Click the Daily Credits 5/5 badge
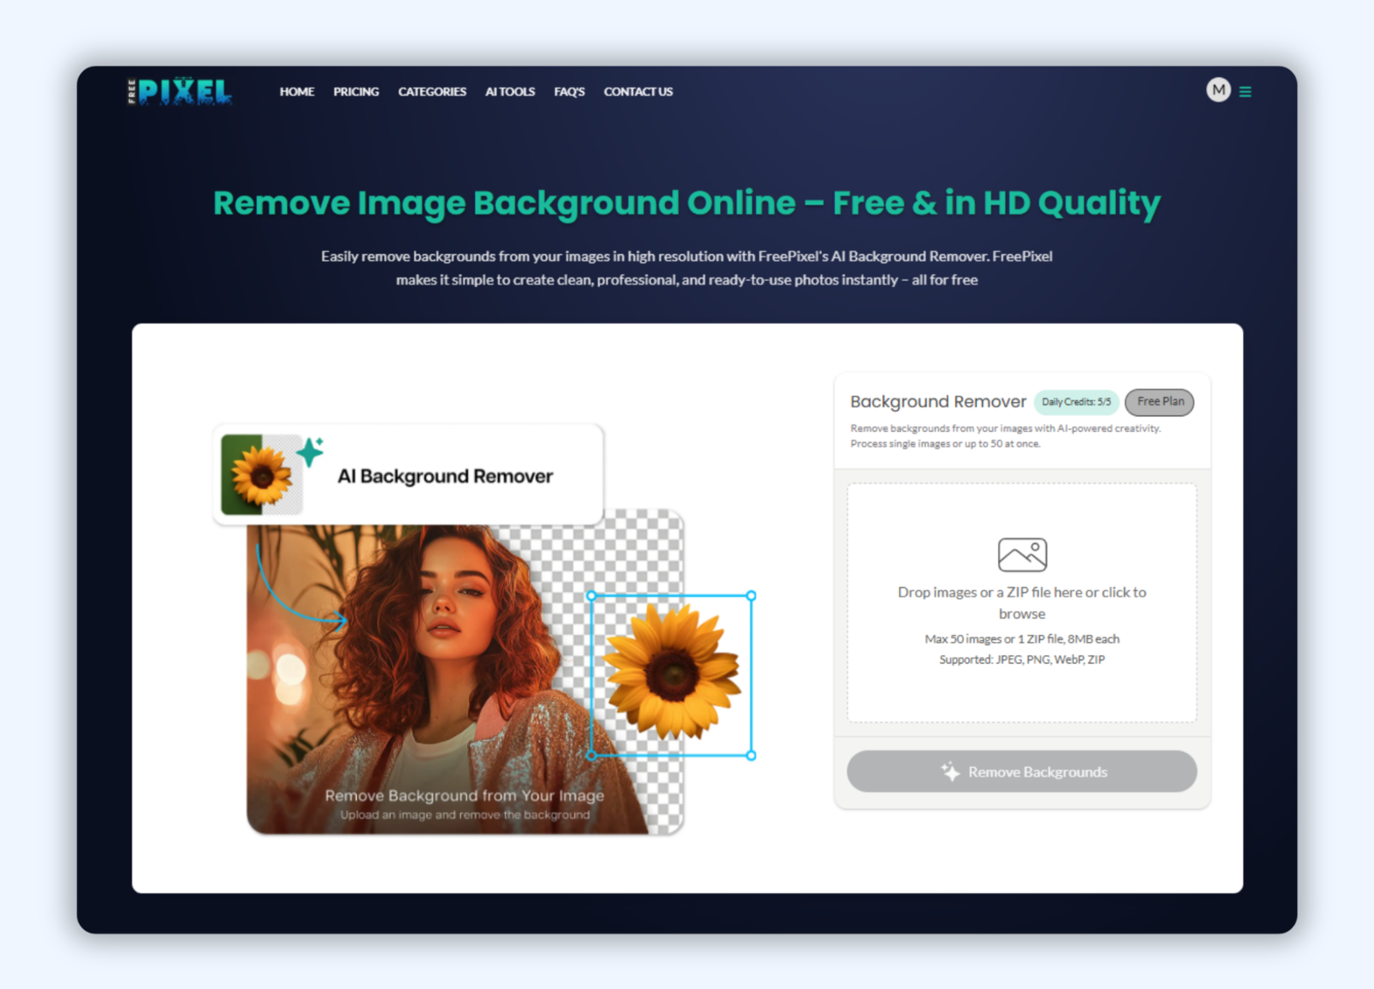The width and height of the screenshot is (1374, 989). coord(1076,402)
